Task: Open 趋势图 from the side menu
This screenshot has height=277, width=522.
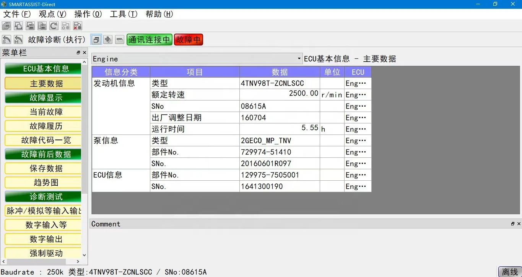Action: tap(43, 183)
